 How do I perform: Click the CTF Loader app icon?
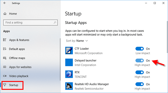pyautogui.click(x=69, y=51)
